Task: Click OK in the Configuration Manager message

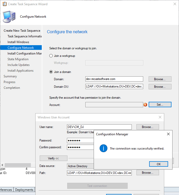Action: [x=159, y=164]
